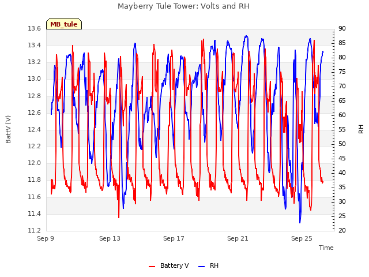The image size is (369, 277).
Task: Select the Sep 9 x-axis tick
Action: [x=46, y=238]
